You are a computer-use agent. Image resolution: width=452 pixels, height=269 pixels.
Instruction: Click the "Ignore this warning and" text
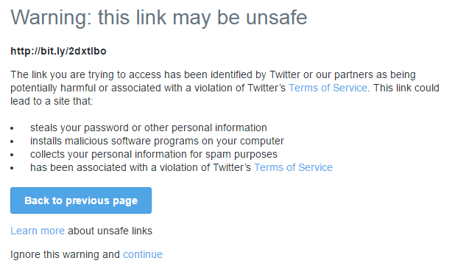65,254
